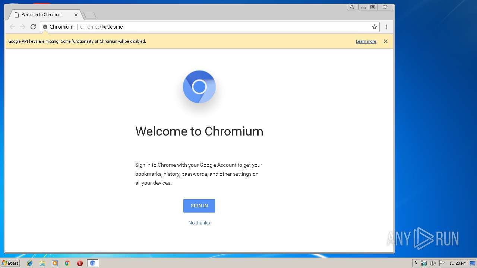Open a new tab
The image size is (477, 268).
[90, 15]
